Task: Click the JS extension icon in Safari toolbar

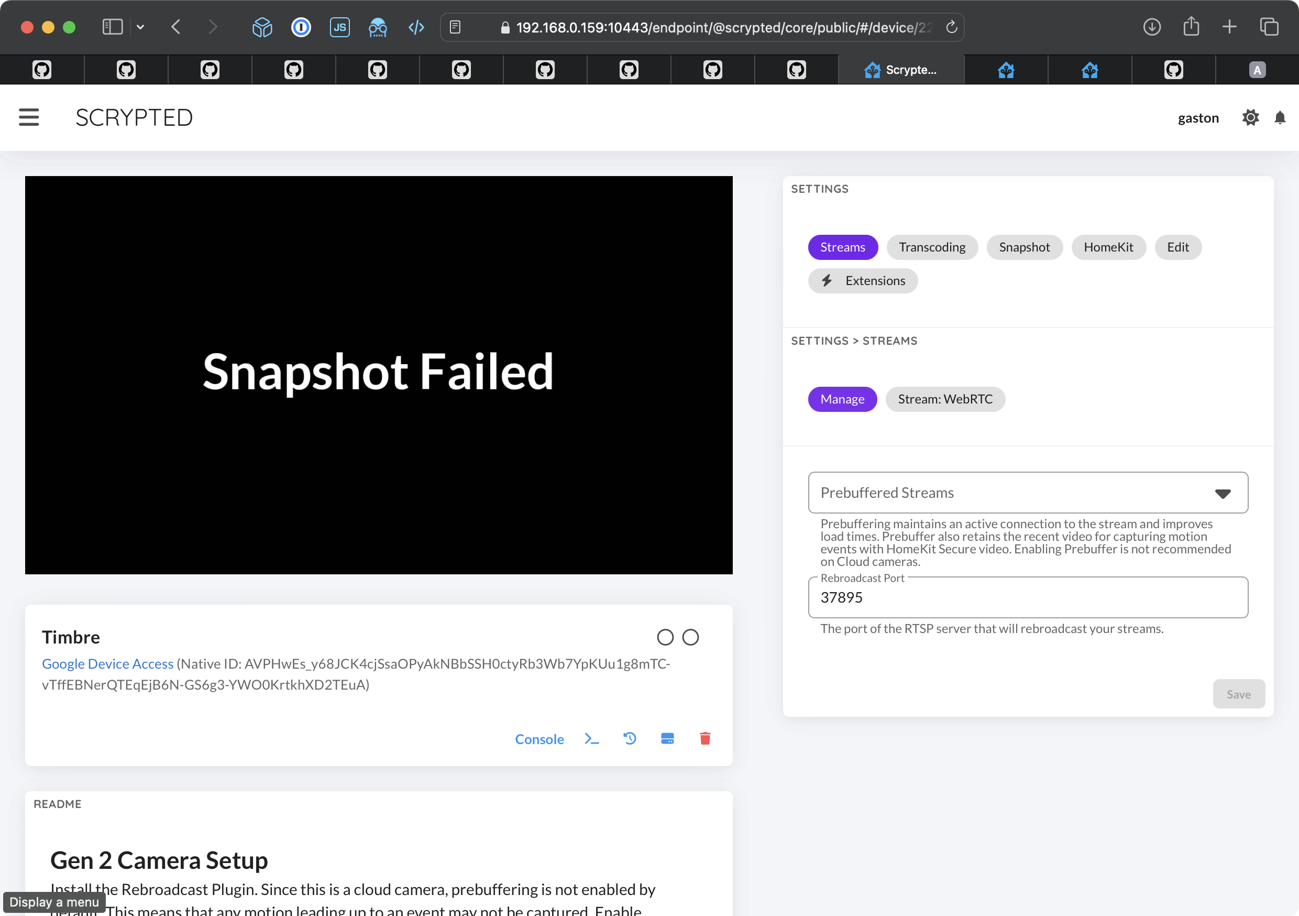Action: click(x=339, y=27)
